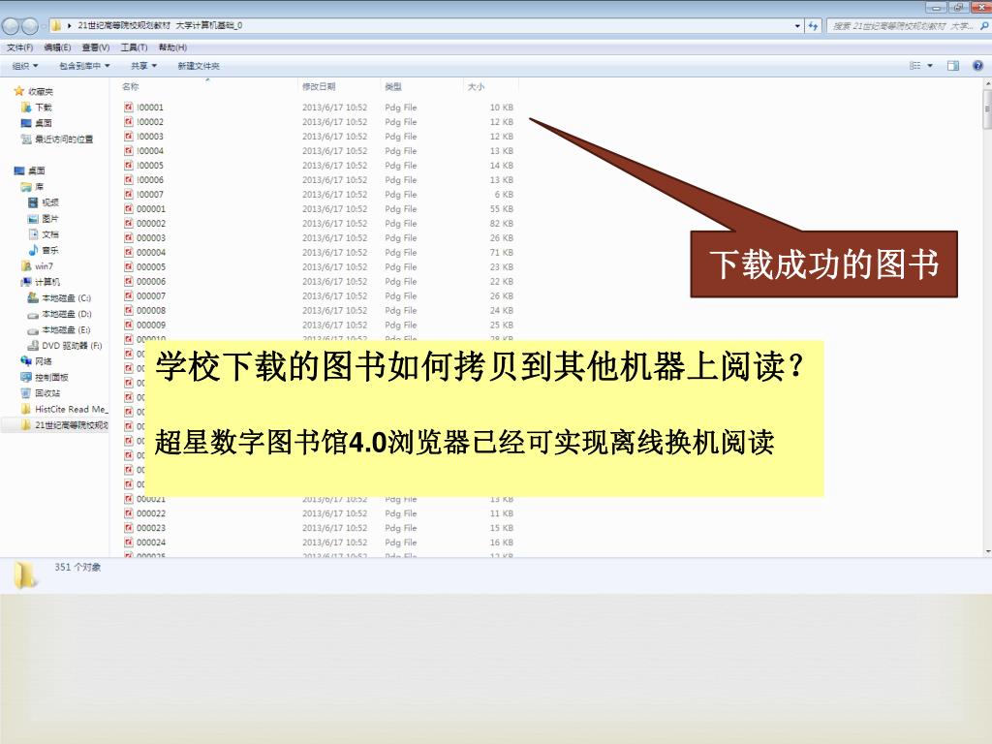Open the address bar history dropdown
This screenshot has width=992, height=744.
click(797, 26)
